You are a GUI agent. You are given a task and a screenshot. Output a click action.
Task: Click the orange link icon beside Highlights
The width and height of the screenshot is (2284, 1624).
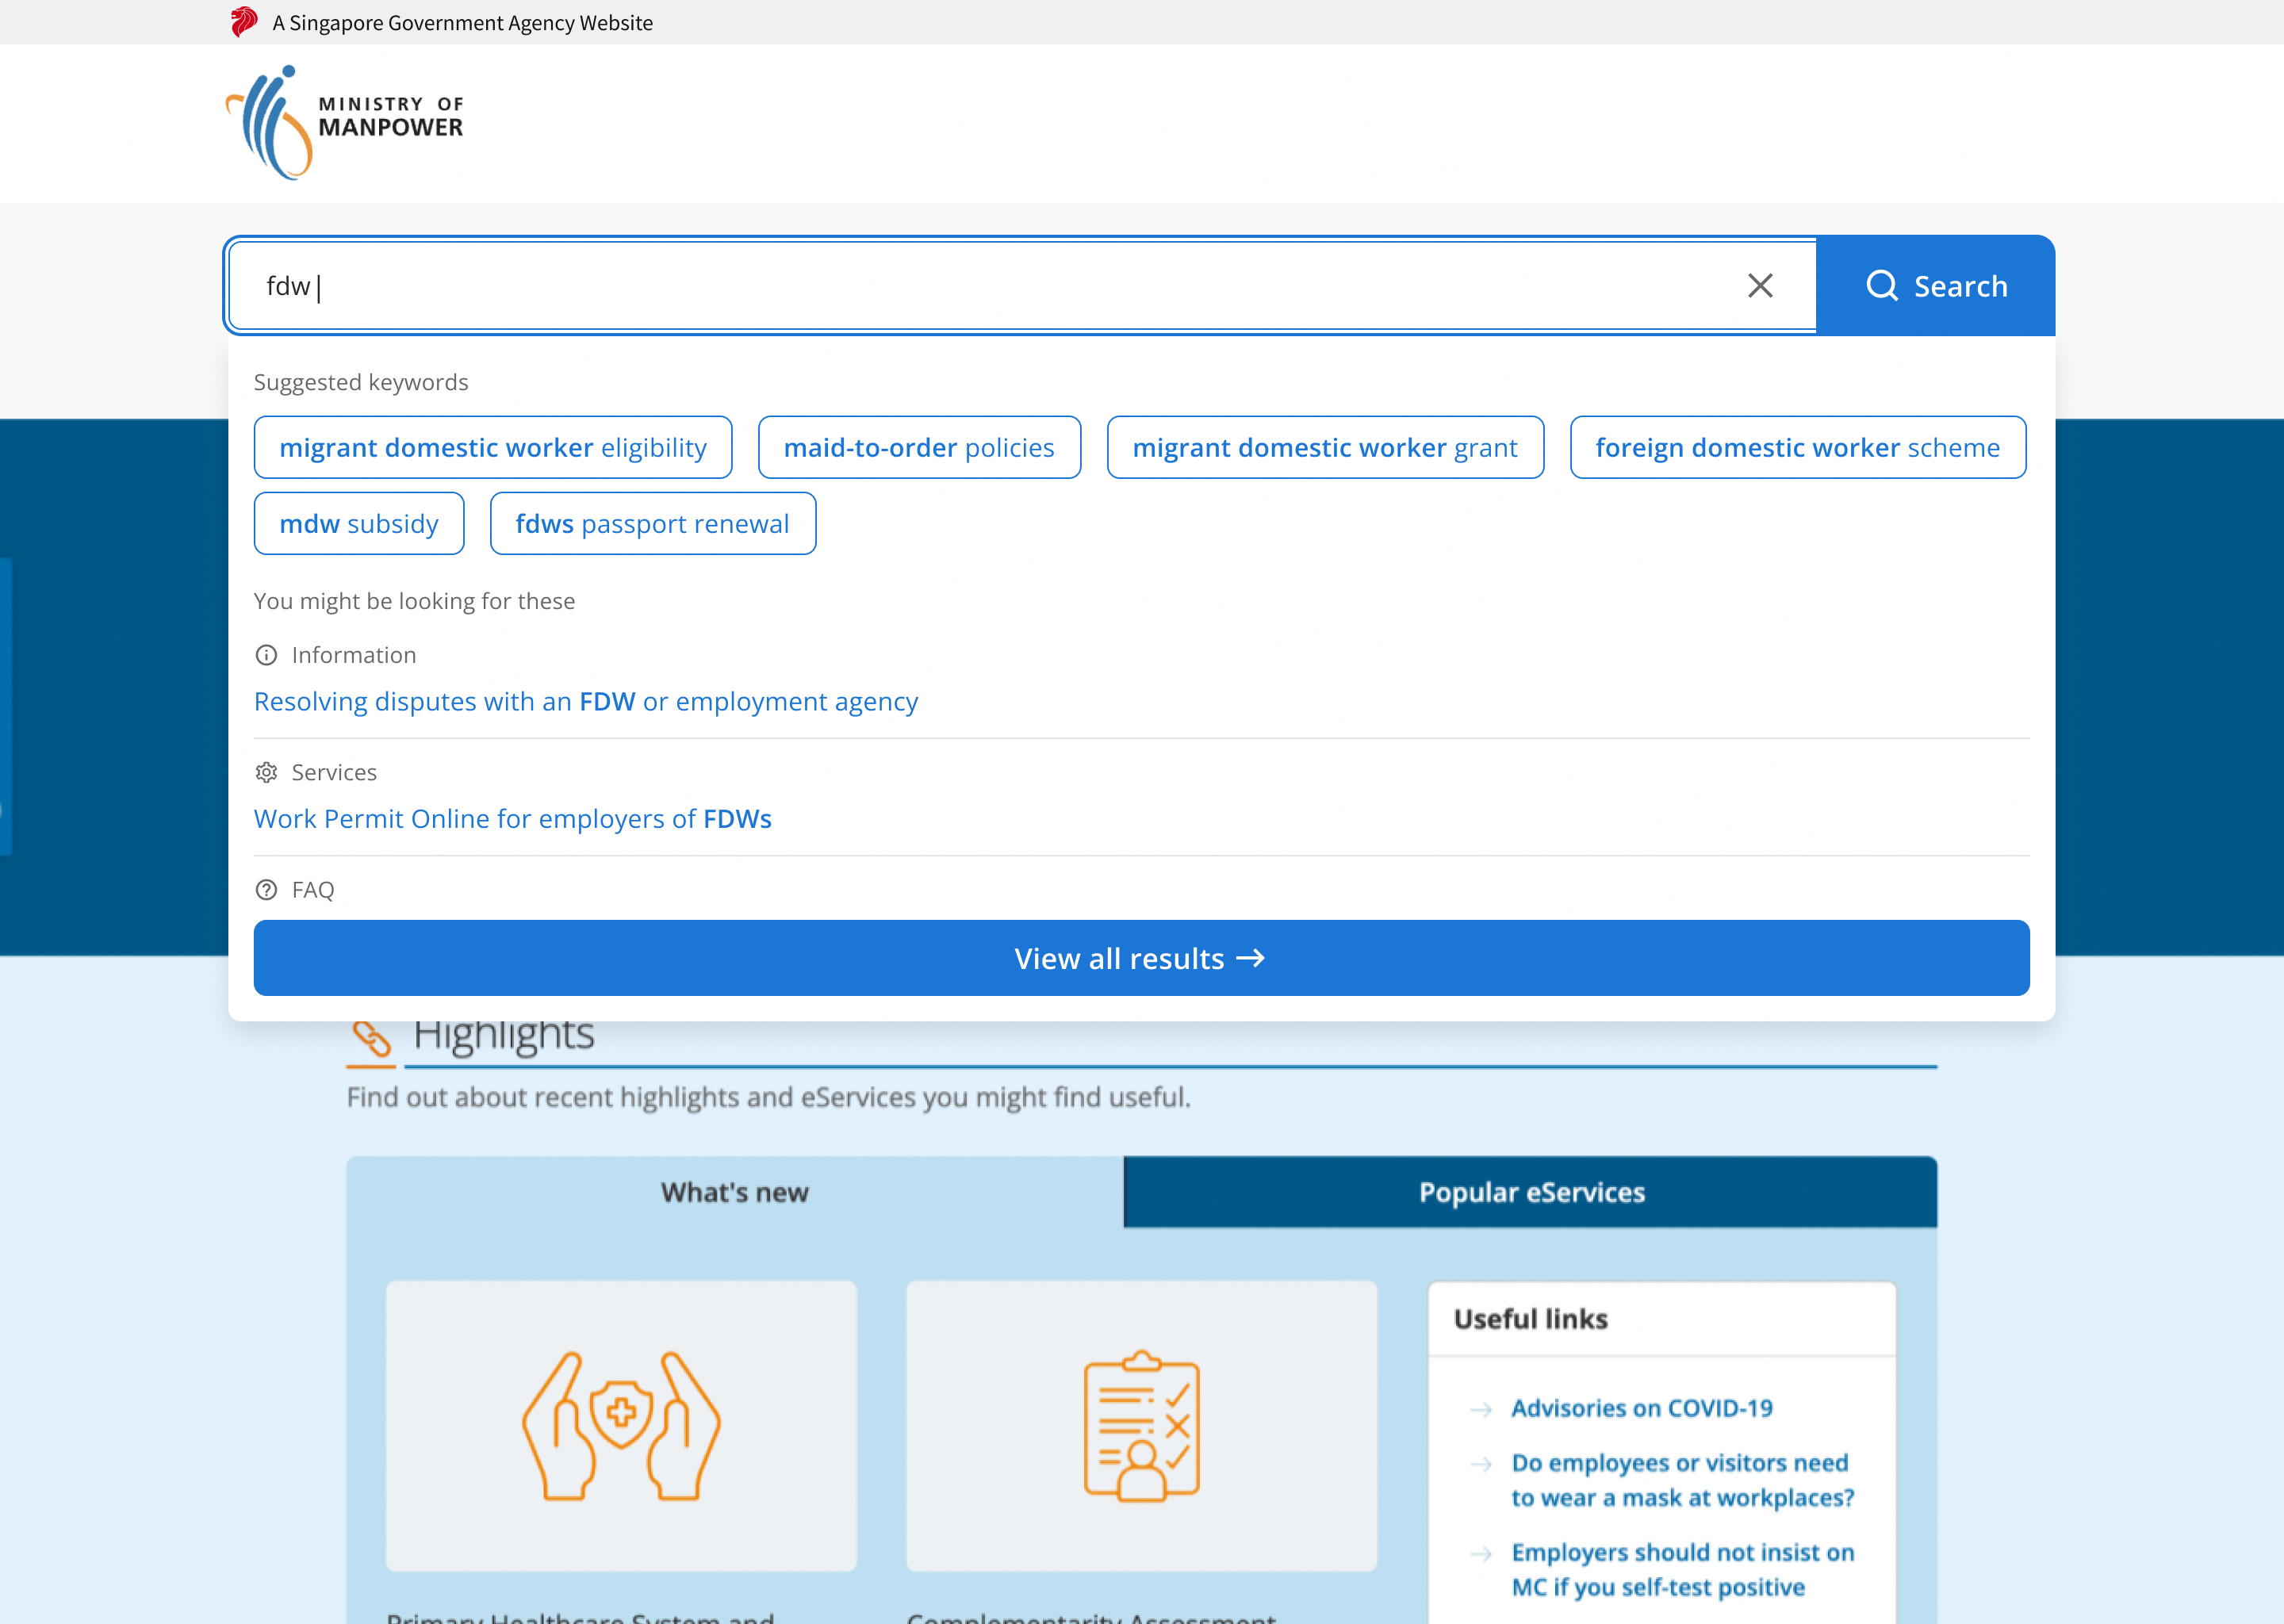point(371,1038)
